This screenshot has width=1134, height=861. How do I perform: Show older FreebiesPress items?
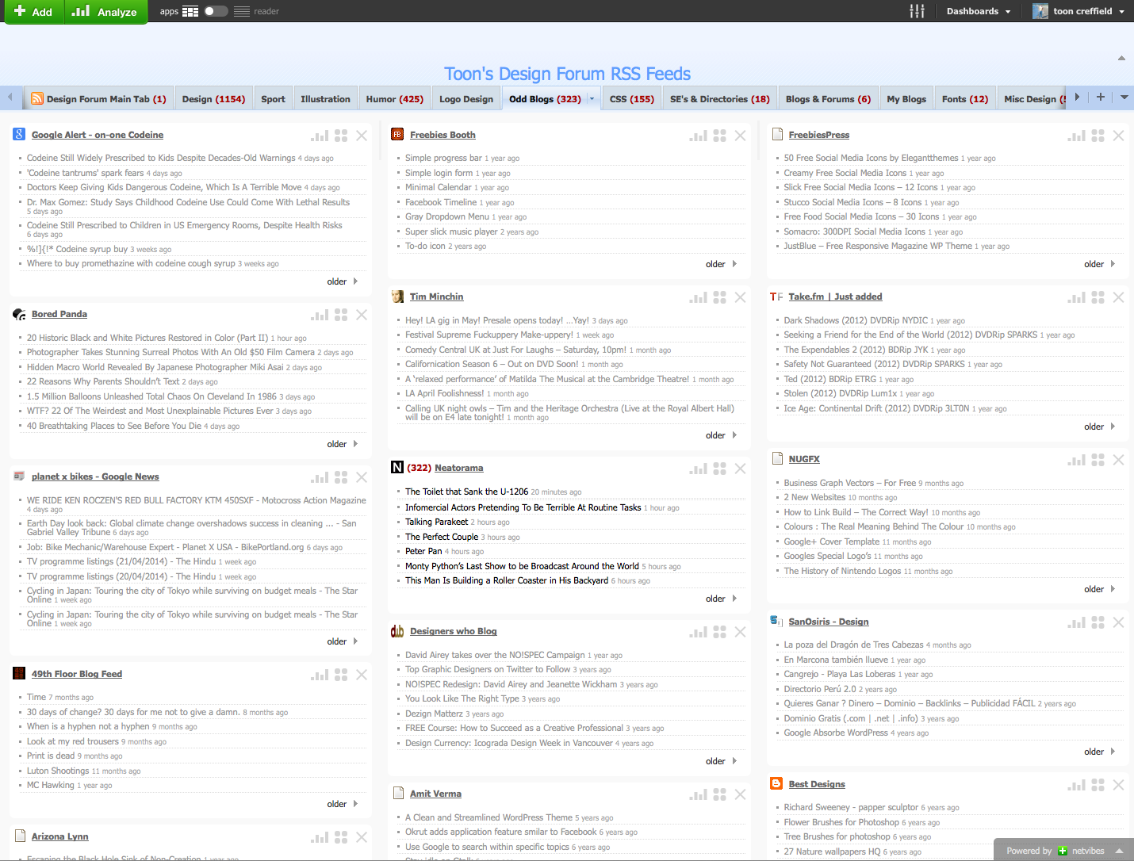coord(1099,264)
